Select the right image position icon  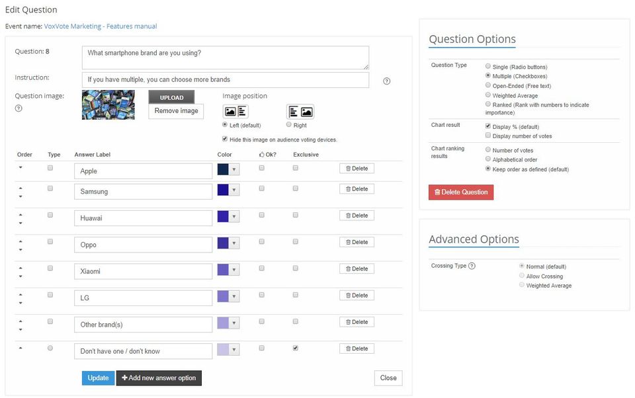(300, 112)
